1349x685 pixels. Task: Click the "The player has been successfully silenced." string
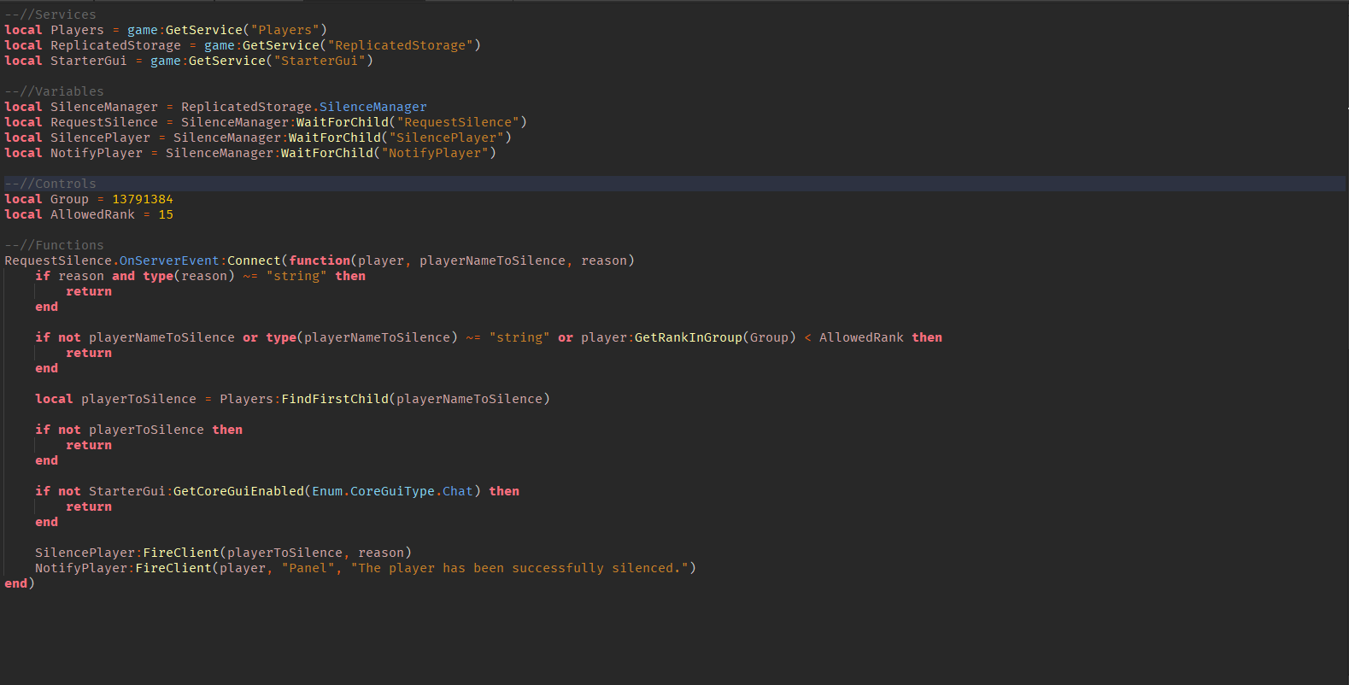click(519, 568)
